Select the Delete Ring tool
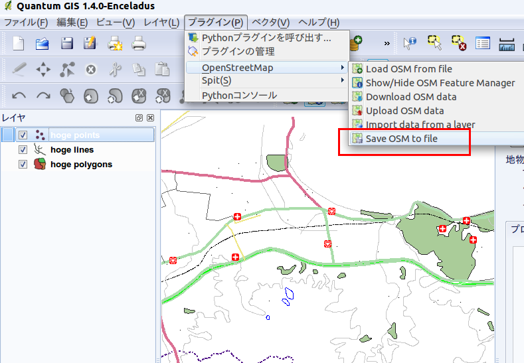This screenshot has height=363, width=524. pos(139,96)
